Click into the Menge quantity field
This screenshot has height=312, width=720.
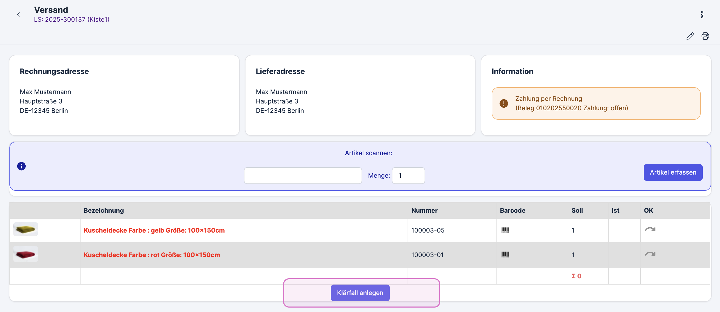point(408,175)
